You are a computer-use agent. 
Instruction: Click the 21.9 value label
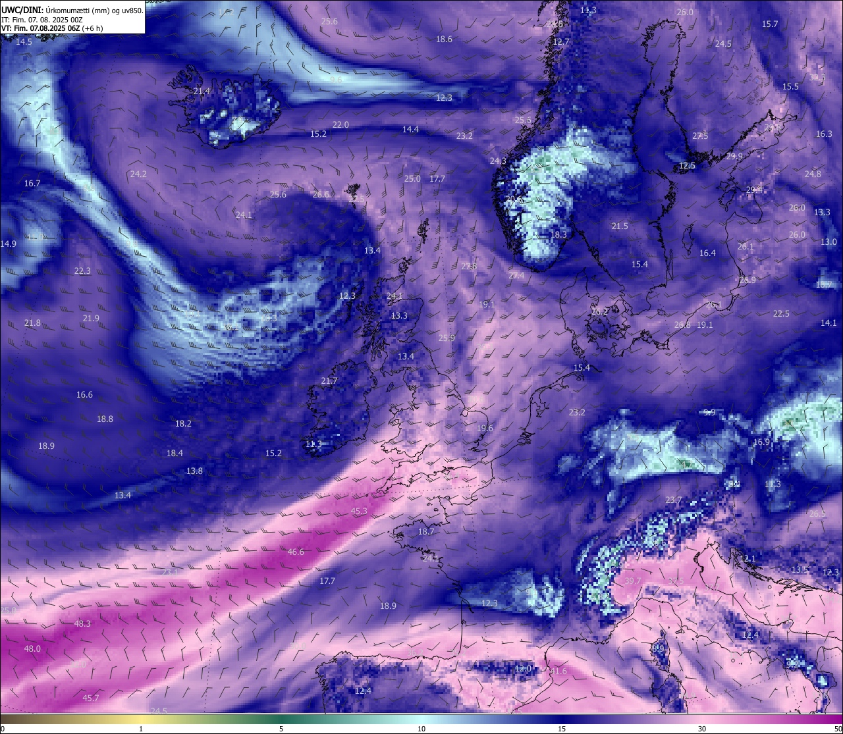pyautogui.click(x=91, y=318)
